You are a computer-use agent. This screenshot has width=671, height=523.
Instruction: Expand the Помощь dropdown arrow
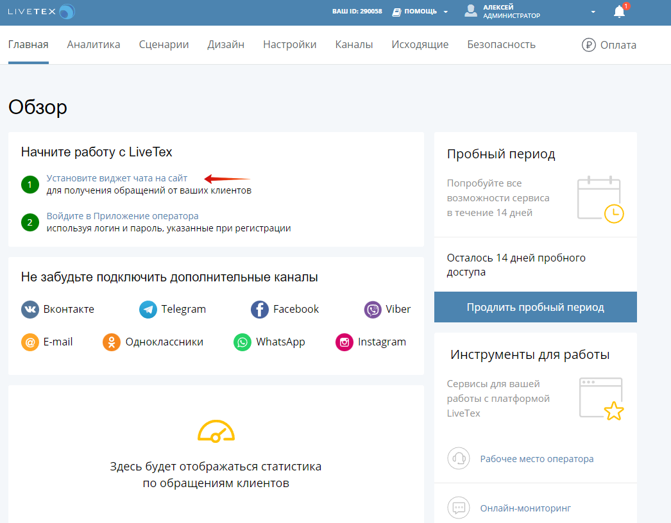pyautogui.click(x=445, y=12)
